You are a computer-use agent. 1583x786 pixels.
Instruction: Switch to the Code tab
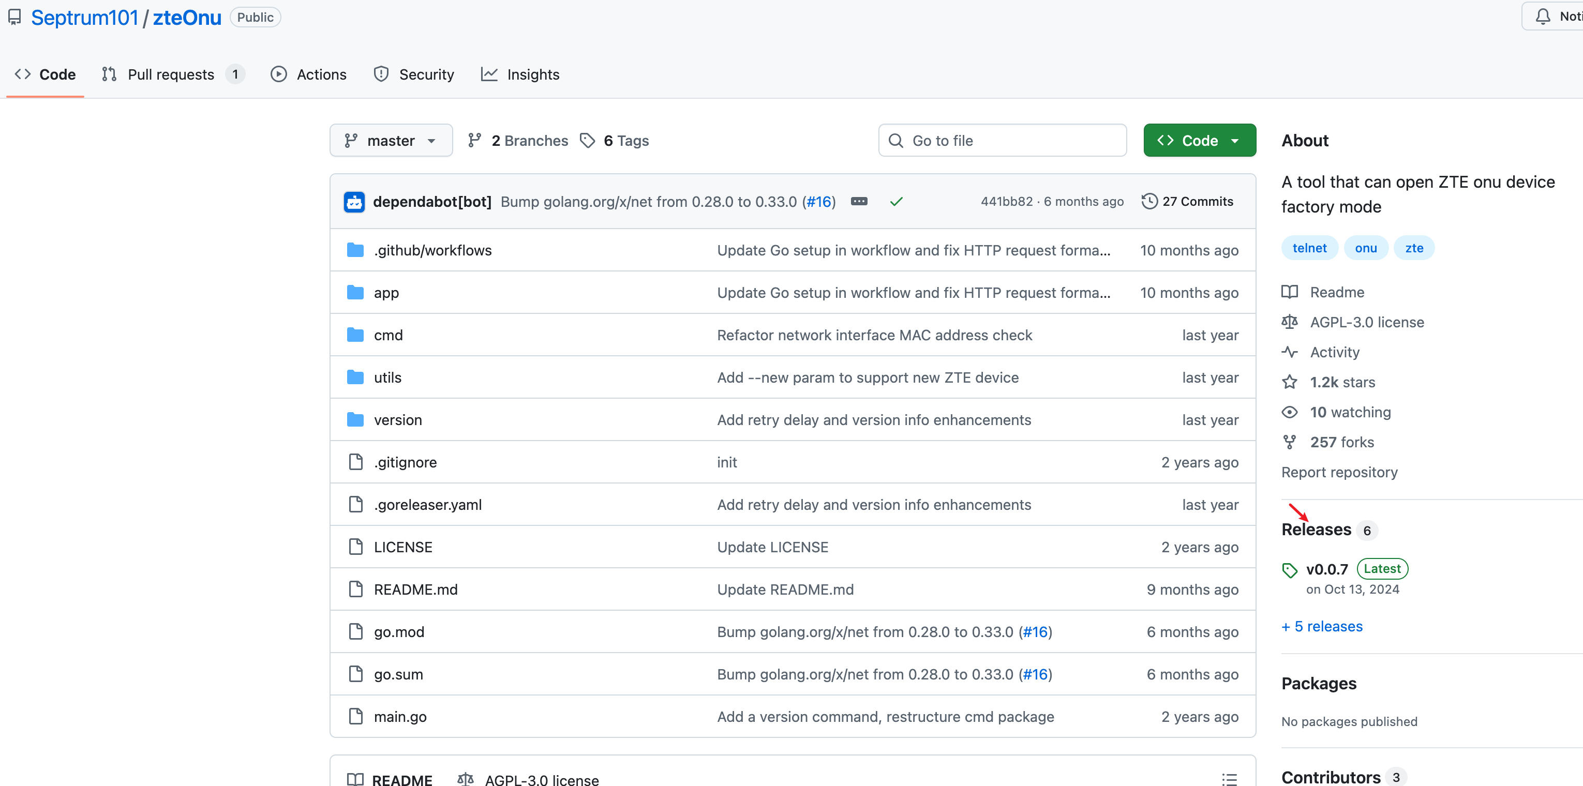[x=46, y=74]
